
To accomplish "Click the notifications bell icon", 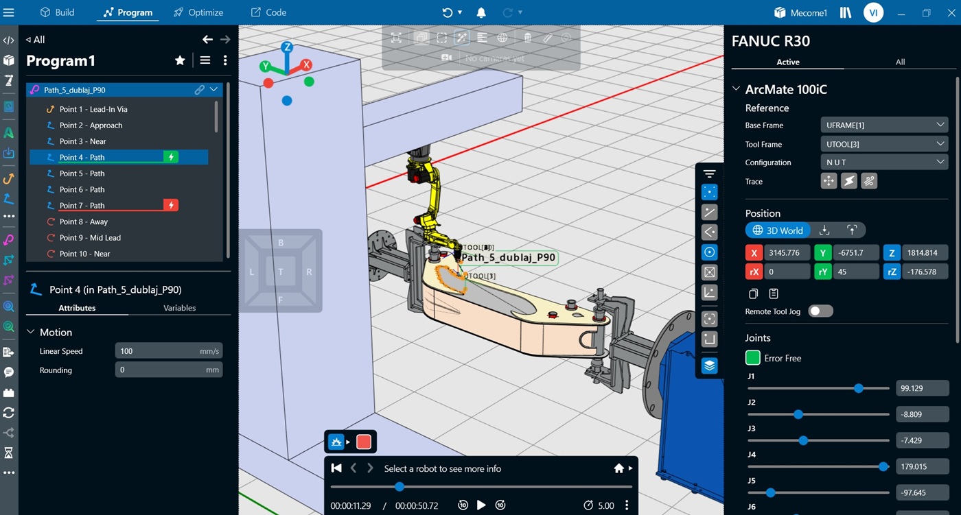I will [x=481, y=12].
